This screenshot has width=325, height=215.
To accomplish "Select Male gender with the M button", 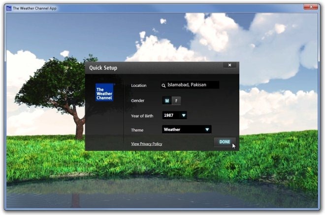I will [x=167, y=101].
